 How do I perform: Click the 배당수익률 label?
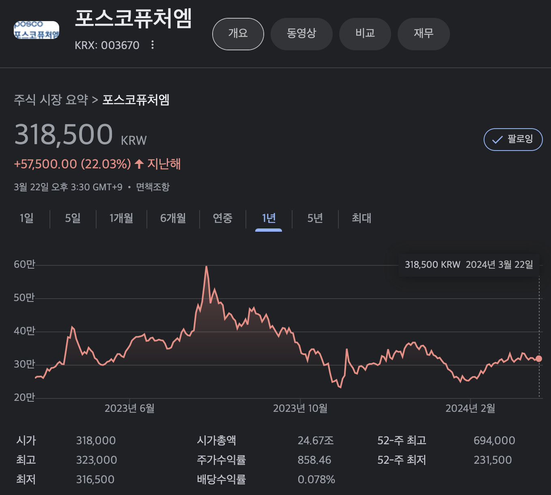pyautogui.click(x=221, y=480)
